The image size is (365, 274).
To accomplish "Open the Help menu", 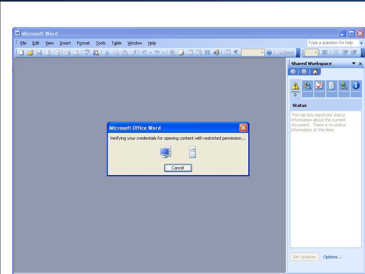I will (152, 43).
